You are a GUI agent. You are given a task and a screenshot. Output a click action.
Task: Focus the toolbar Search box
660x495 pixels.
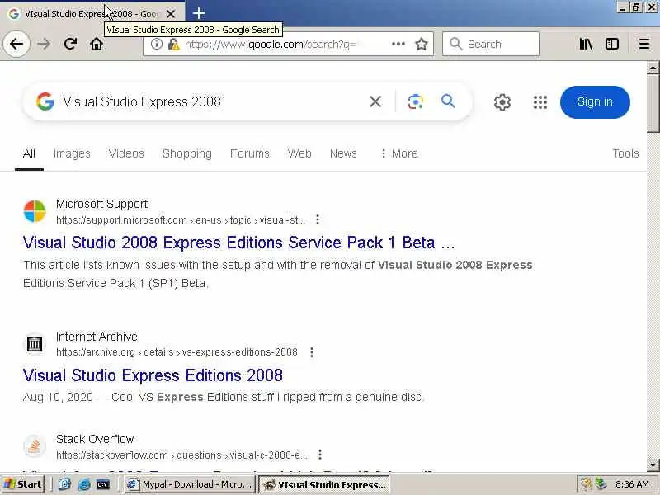coord(491,44)
